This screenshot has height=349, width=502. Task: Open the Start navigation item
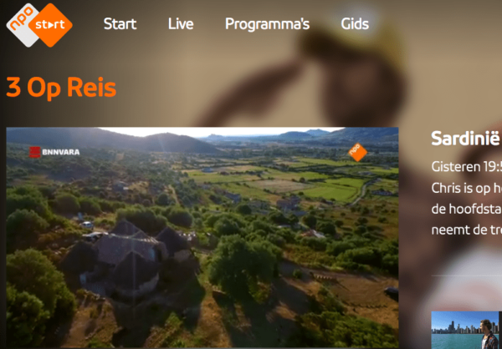pos(120,24)
